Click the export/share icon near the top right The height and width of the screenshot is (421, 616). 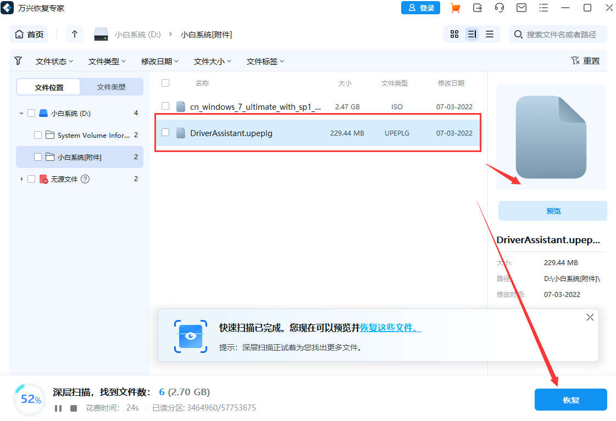click(x=478, y=8)
